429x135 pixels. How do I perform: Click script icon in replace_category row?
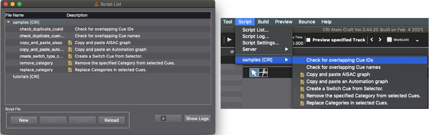pyautogui.click(x=70, y=70)
